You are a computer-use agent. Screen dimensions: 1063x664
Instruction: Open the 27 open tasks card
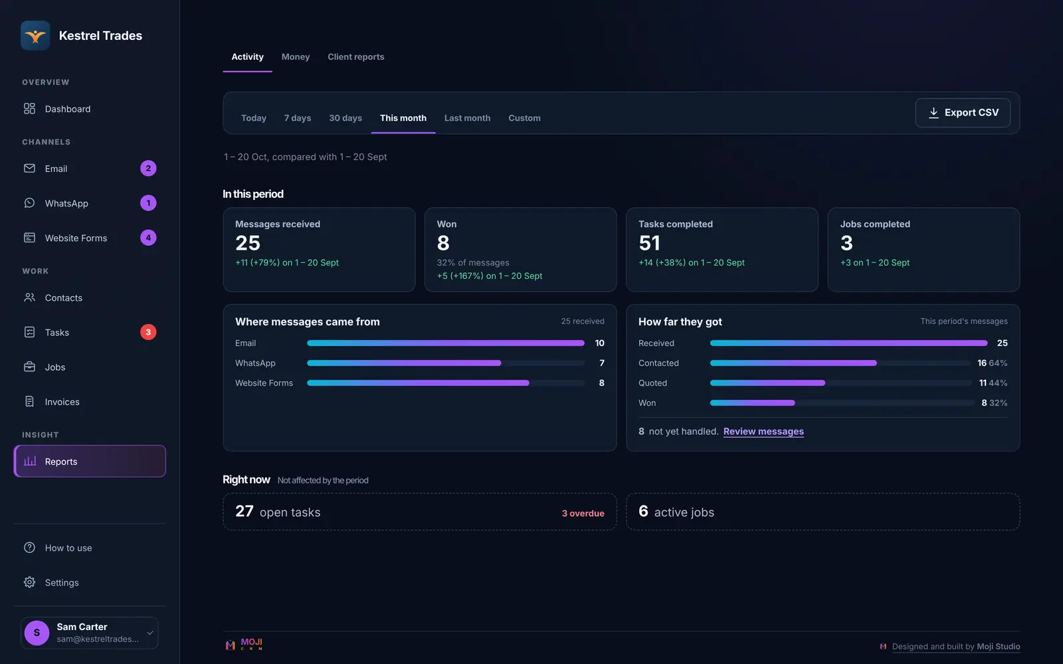(420, 512)
